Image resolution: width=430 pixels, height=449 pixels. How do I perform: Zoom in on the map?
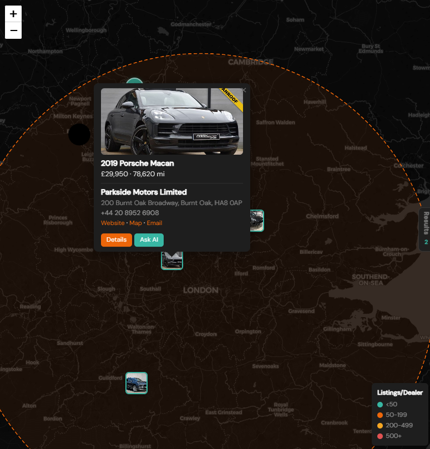[x=13, y=14]
